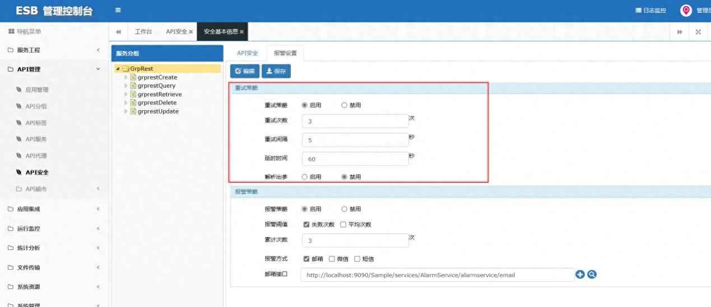Click the GrpRest folder icon
711x307 pixels.
click(x=126, y=69)
